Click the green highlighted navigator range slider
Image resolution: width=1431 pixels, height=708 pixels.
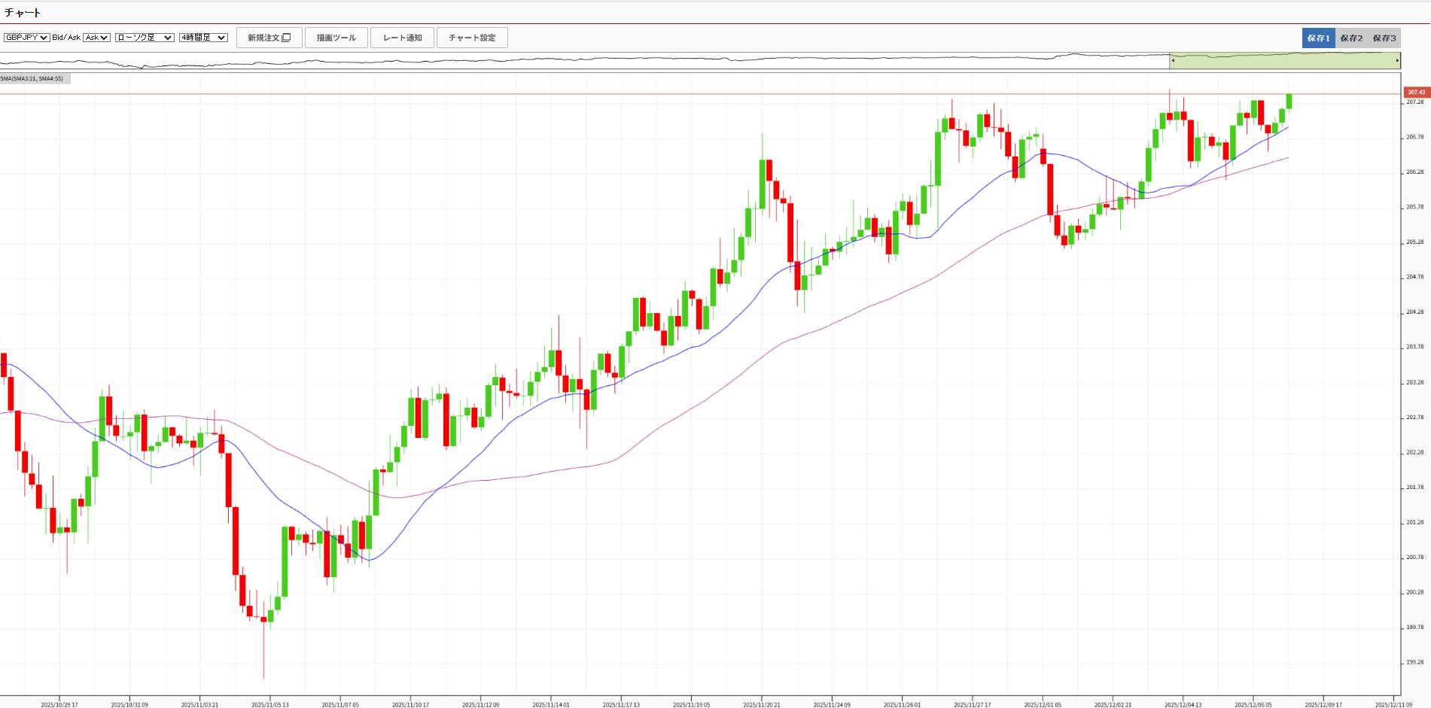pos(1284,60)
